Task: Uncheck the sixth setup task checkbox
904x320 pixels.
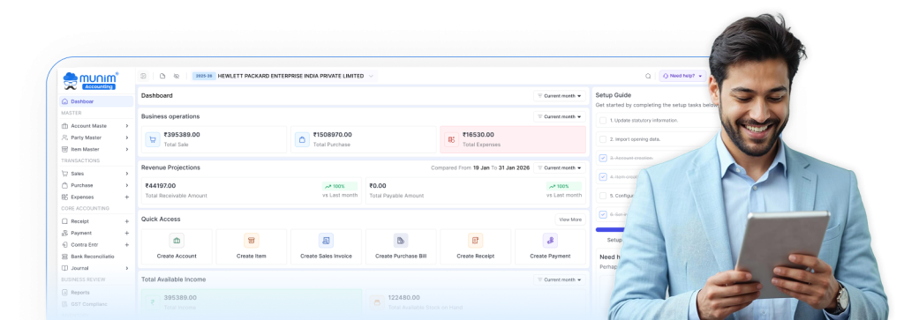Action: click(603, 214)
